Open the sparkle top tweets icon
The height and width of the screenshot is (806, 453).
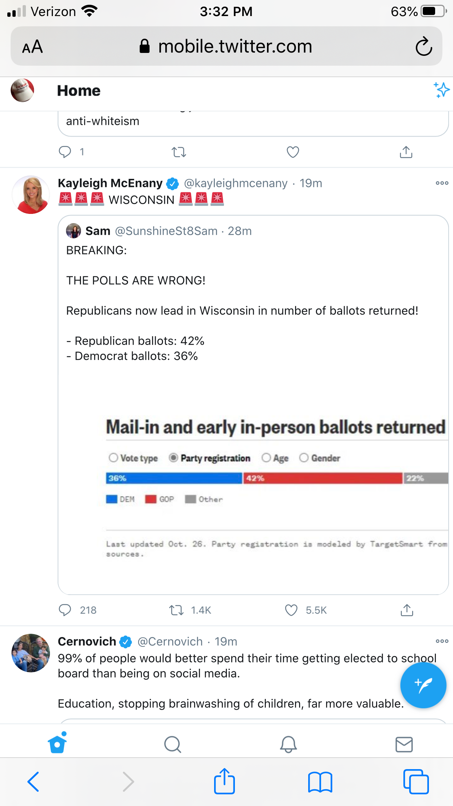tap(441, 90)
